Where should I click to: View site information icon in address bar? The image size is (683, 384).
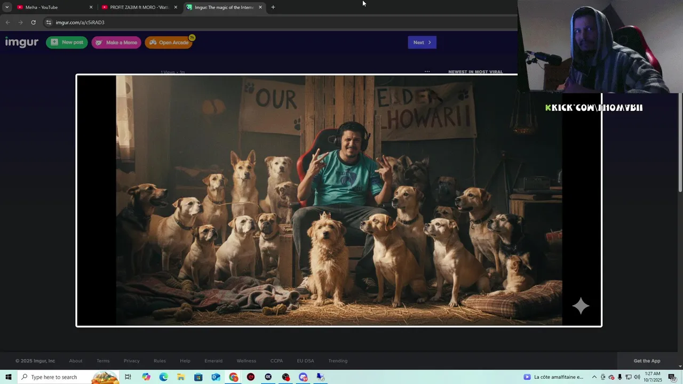49,22
